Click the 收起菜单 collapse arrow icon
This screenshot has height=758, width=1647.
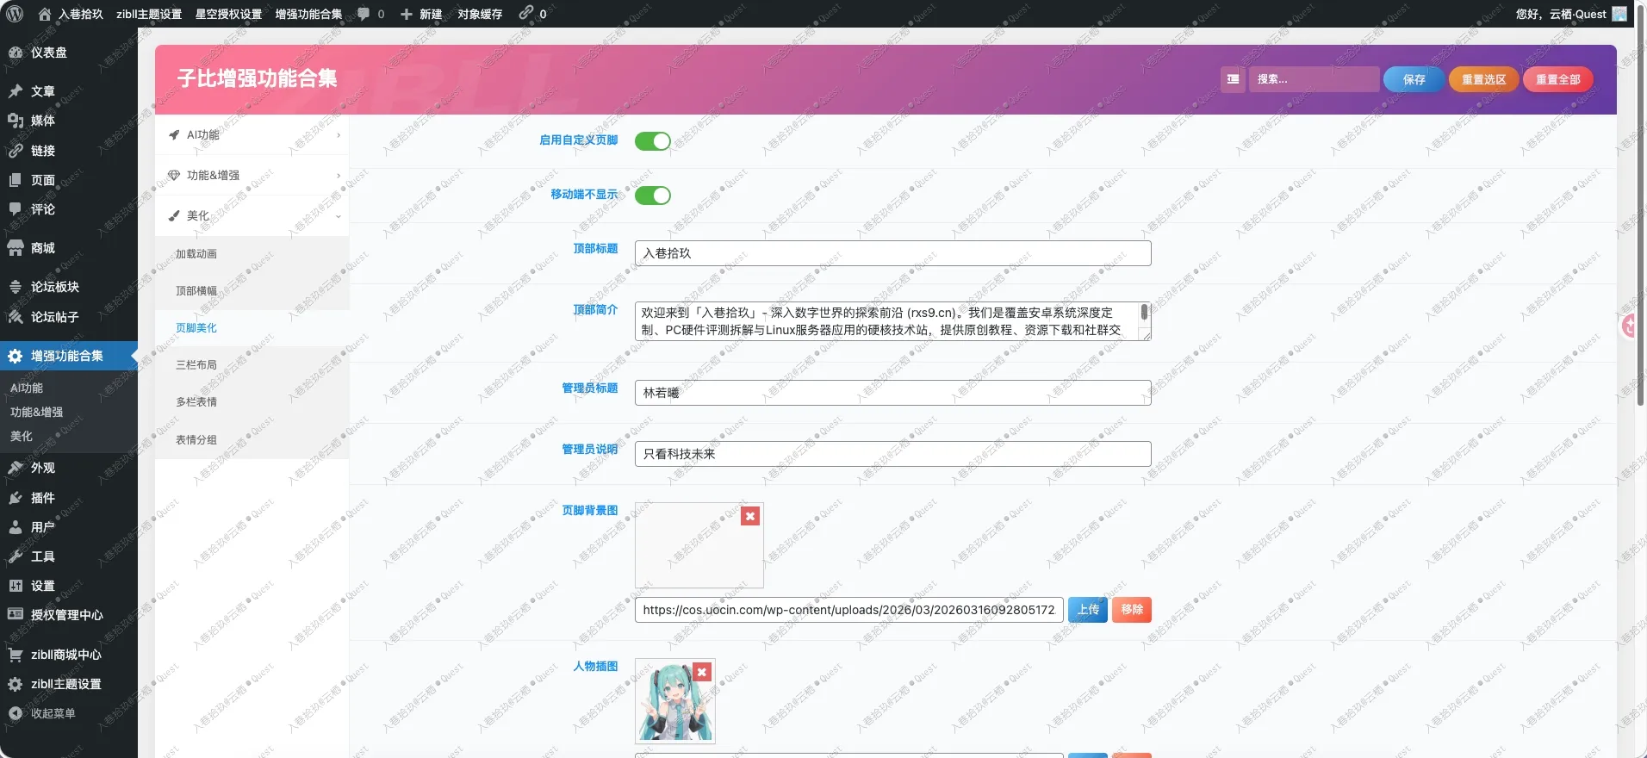(x=16, y=713)
